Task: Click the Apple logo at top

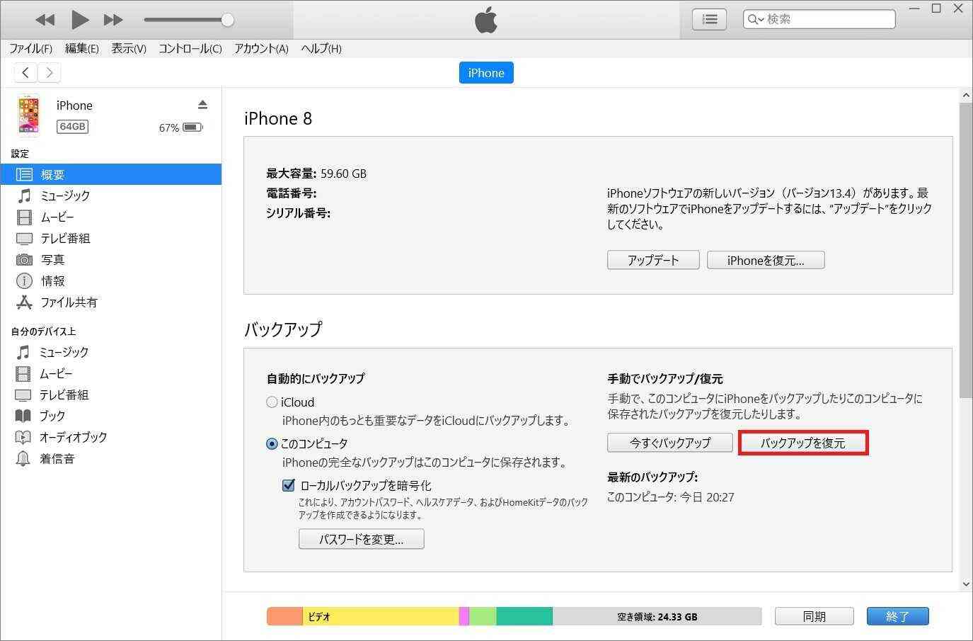Action: click(486, 20)
